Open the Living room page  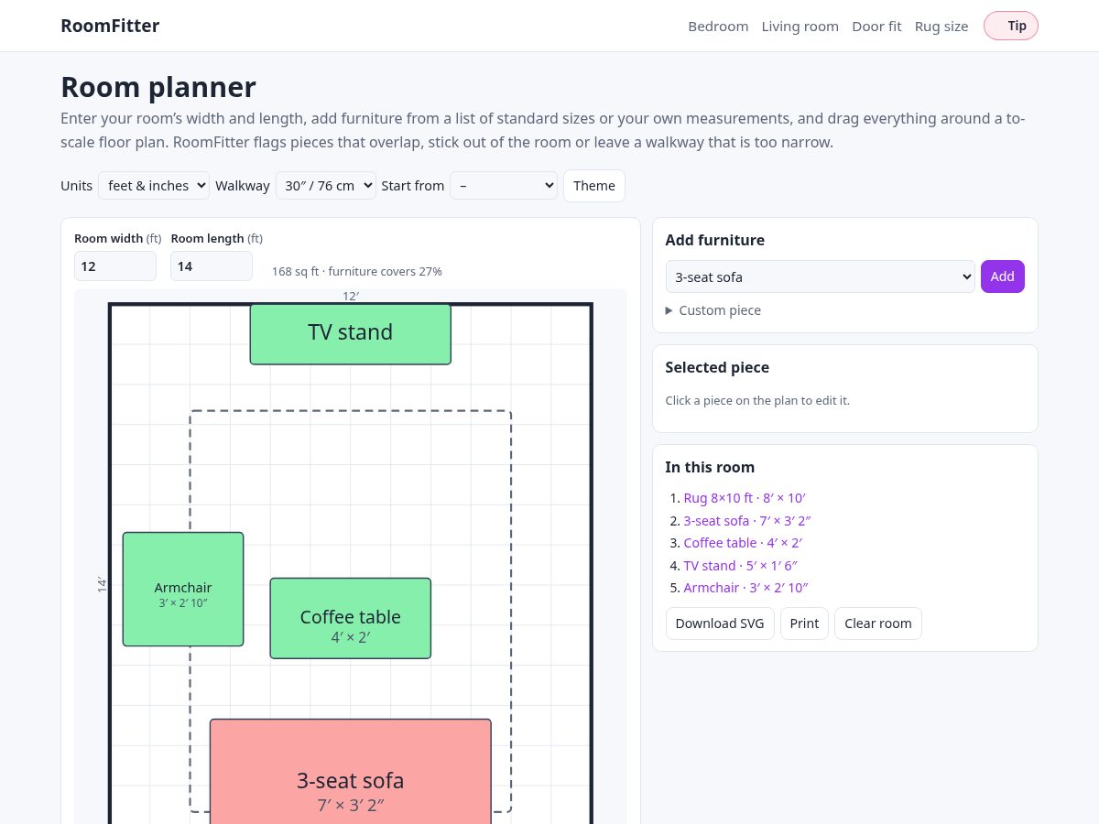coord(800,27)
